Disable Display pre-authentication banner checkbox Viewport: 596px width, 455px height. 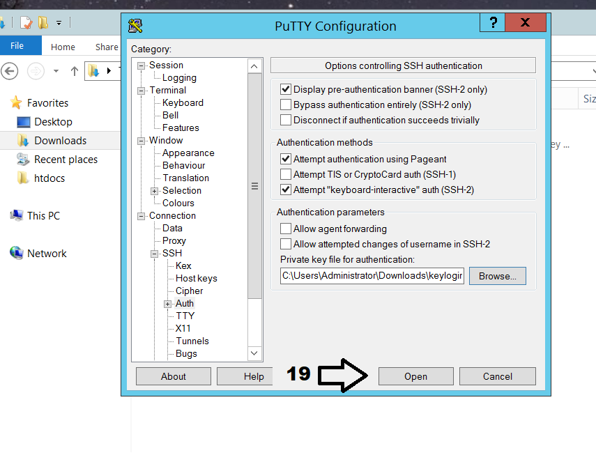pos(285,89)
